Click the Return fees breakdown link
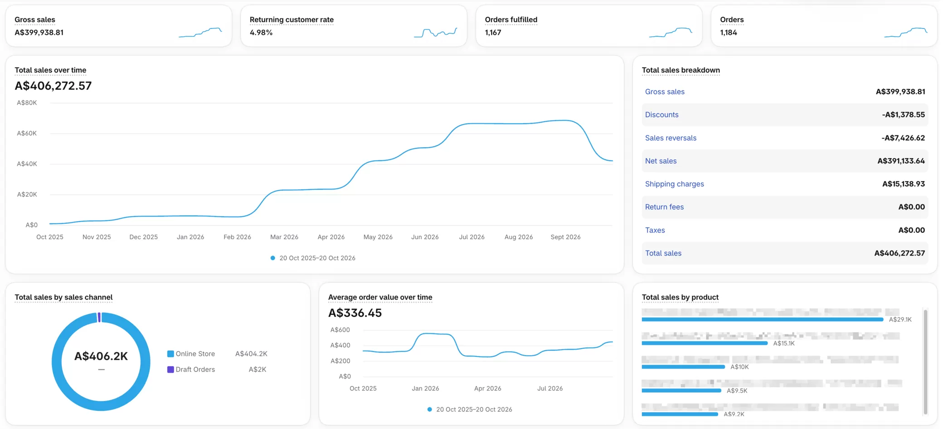This screenshot has width=943, height=429. [x=664, y=207]
